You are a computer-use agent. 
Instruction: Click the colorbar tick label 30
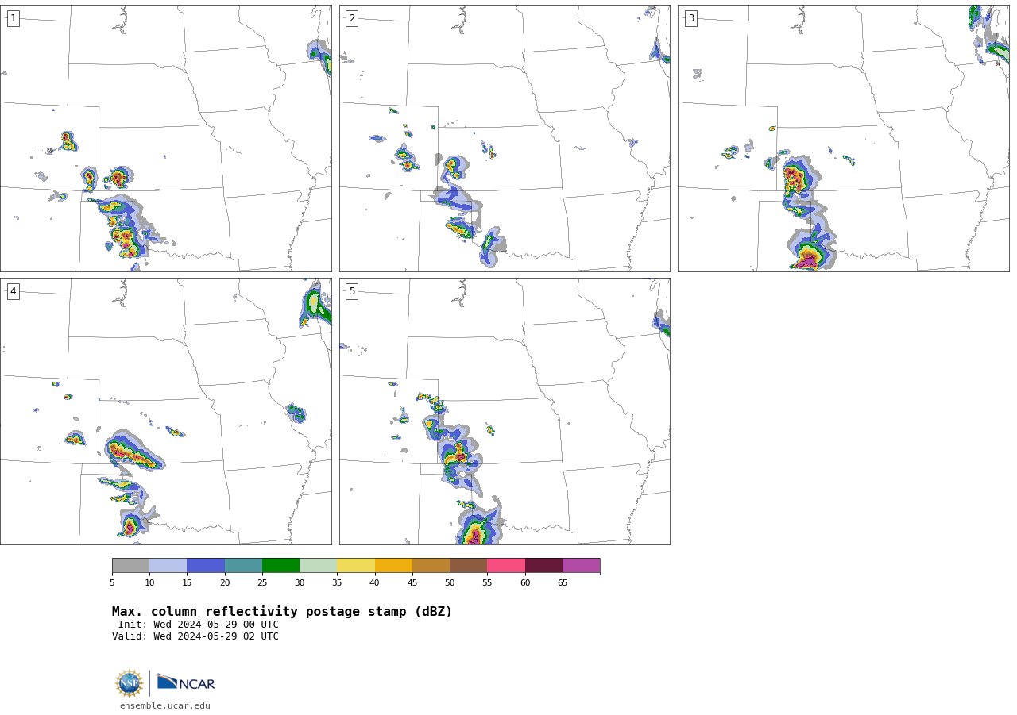point(300,583)
